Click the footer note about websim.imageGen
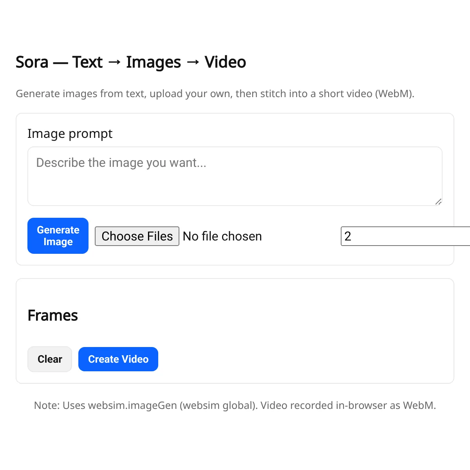The image size is (470, 470). click(x=235, y=405)
